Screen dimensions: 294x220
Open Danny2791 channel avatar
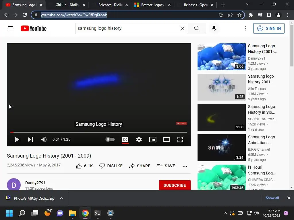[x=14, y=184]
